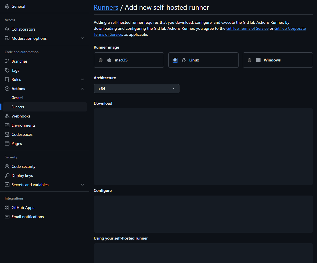This screenshot has width=317, height=263.
Task: Open Tags settings
Action: click(44, 70)
